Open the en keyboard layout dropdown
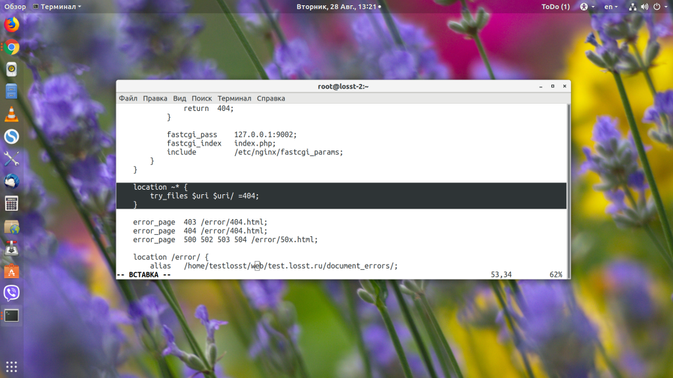Image resolution: width=673 pixels, height=378 pixels. pos(611,7)
